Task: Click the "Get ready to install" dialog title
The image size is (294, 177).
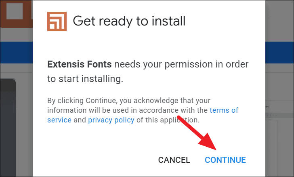Action: pos(129,21)
